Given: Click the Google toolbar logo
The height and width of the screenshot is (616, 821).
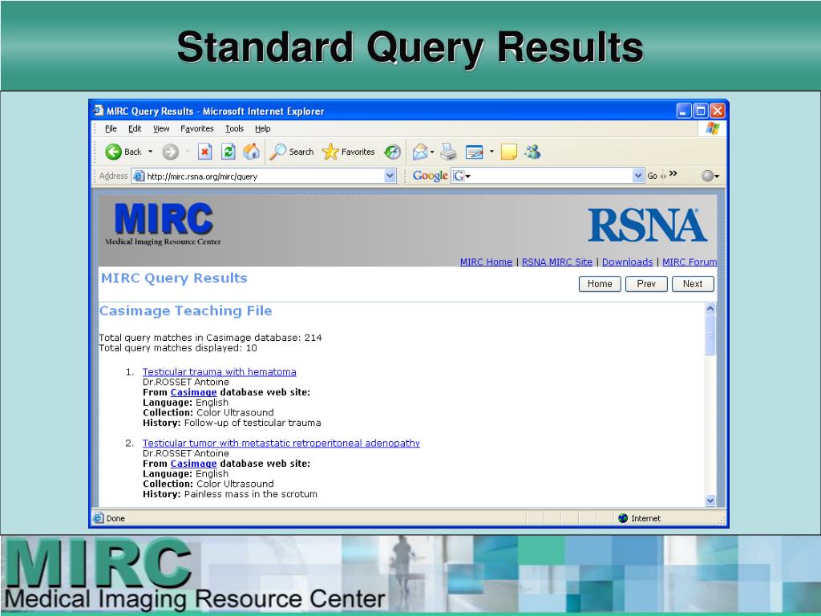Looking at the screenshot, I should tap(430, 176).
